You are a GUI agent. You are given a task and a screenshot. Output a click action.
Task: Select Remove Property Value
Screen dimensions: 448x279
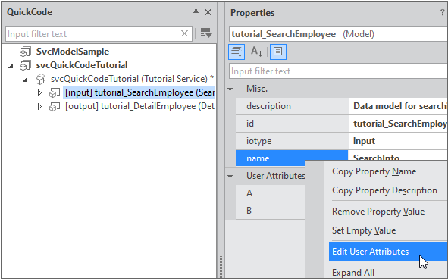click(x=378, y=212)
